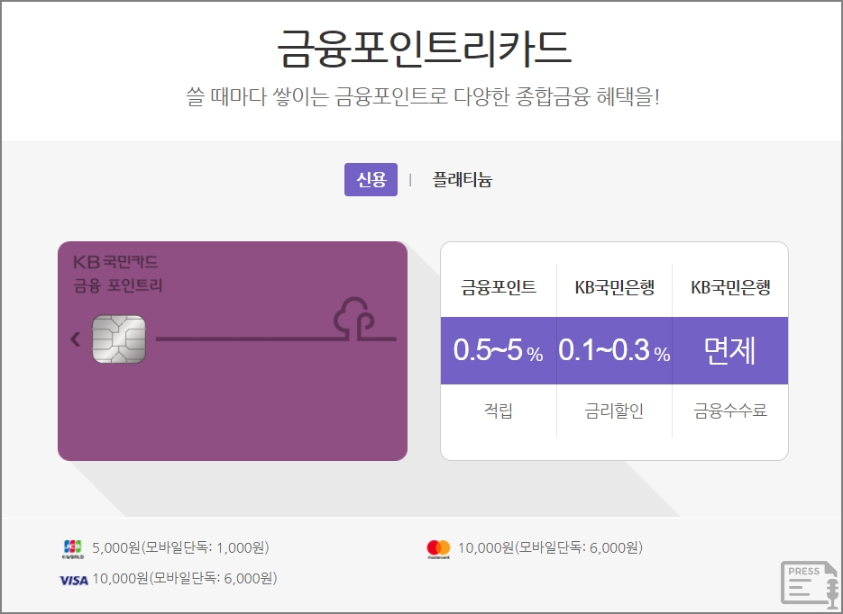Click the 금융포인트리카드 page title
This screenshot has width=843, height=614.
point(424,49)
